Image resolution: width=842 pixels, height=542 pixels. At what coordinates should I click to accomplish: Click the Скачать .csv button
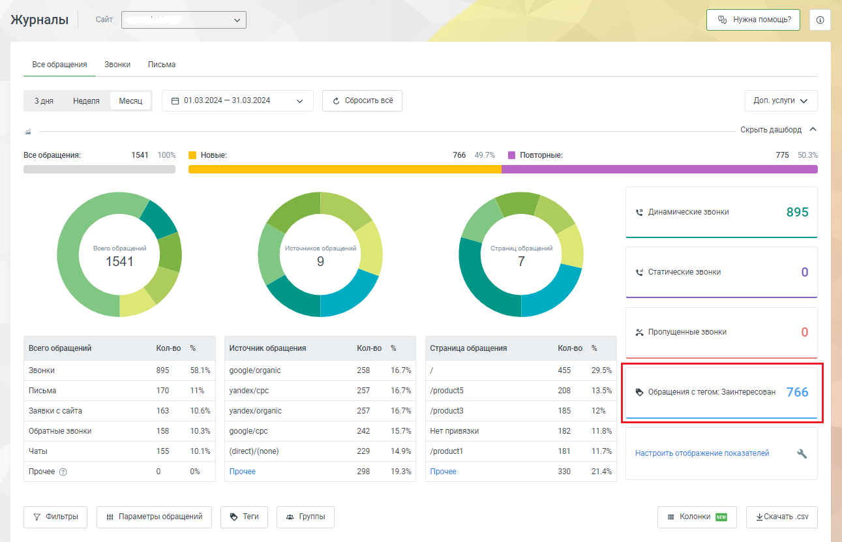(782, 517)
